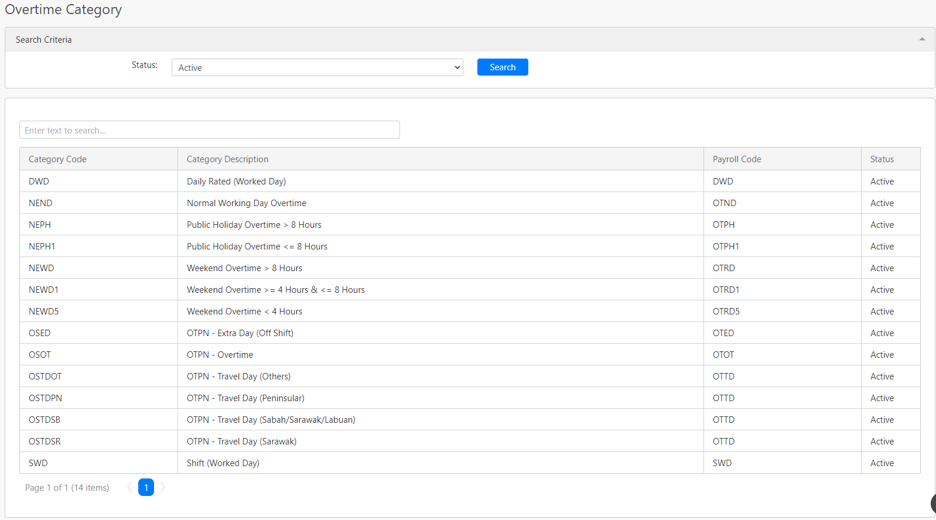Open the Status dropdown
Image resolution: width=936 pixels, height=520 pixels.
[317, 67]
